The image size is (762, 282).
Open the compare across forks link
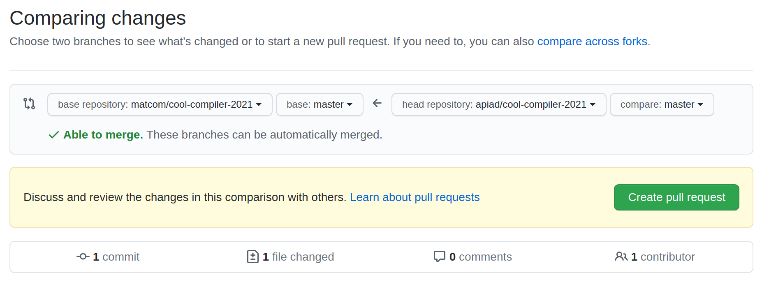click(x=592, y=42)
